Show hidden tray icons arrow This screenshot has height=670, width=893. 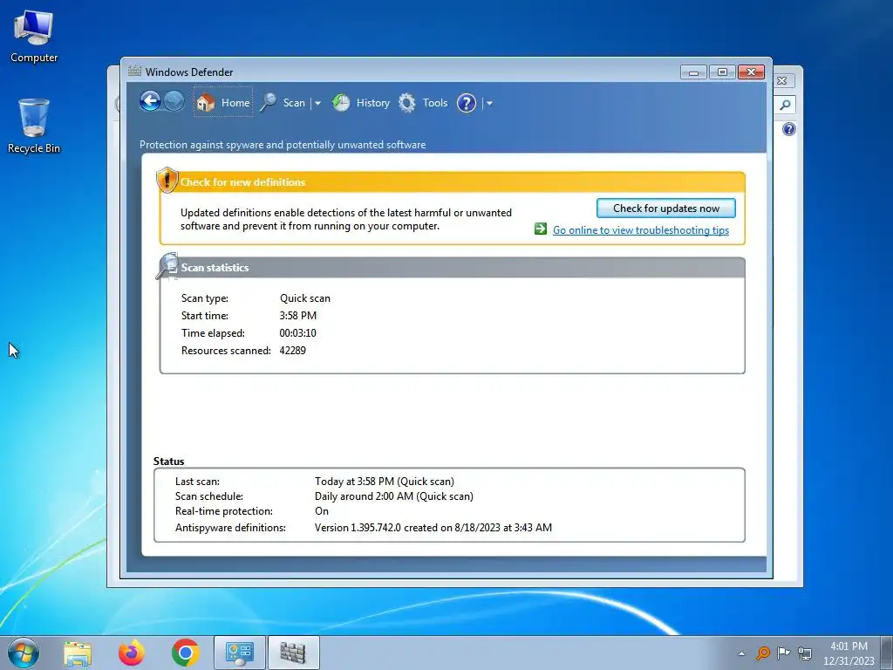click(x=741, y=653)
